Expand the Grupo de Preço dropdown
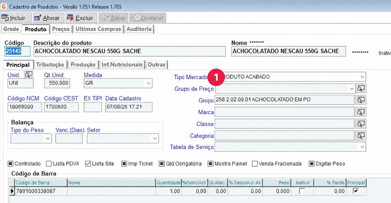 [x=352, y=89]
